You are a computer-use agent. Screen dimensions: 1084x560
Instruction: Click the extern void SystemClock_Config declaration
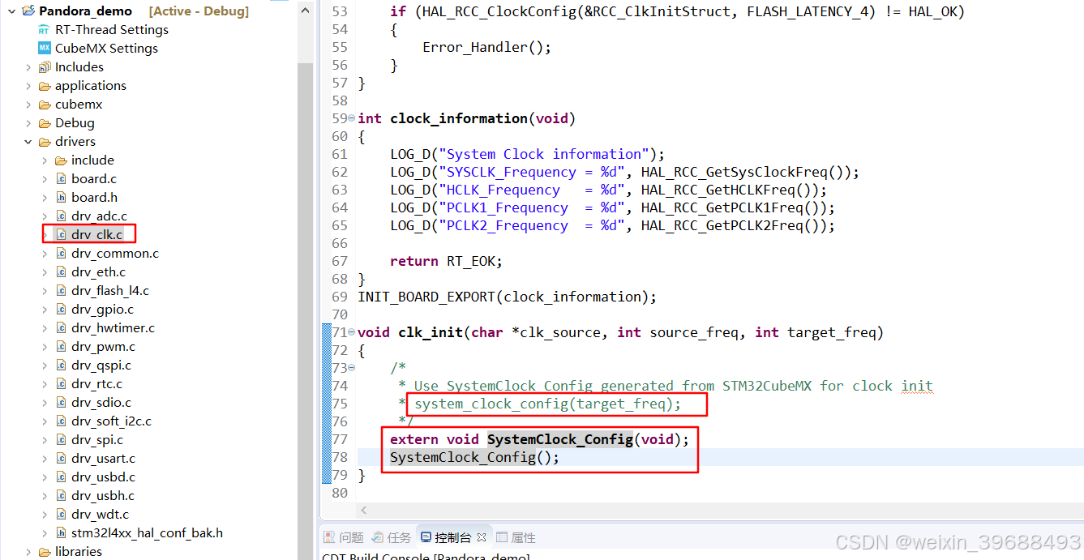point(539,439)
